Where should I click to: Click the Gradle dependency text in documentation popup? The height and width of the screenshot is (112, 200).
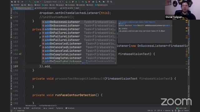142,31
